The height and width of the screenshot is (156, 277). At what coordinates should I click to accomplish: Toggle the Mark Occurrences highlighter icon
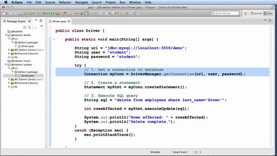[87, 13]
